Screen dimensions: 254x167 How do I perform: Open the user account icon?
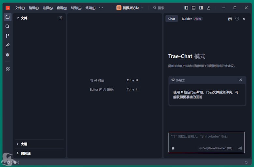209,8
